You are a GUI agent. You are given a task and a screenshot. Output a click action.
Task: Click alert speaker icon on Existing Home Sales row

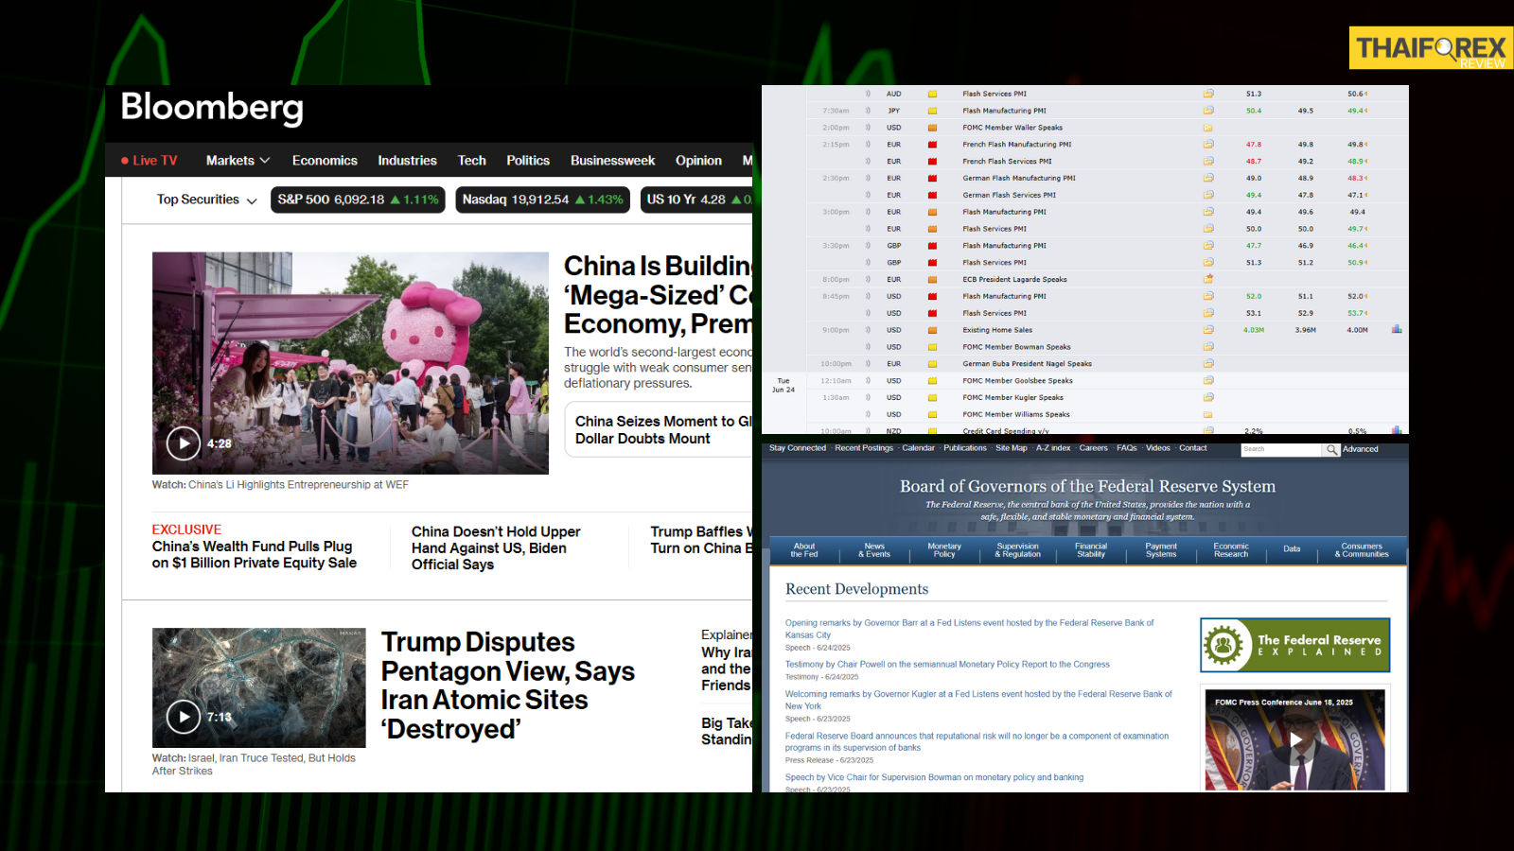coord(868,330)
